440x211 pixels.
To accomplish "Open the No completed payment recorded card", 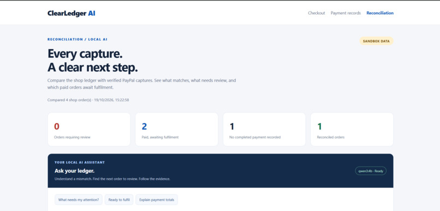I will [x=264, y=129].
